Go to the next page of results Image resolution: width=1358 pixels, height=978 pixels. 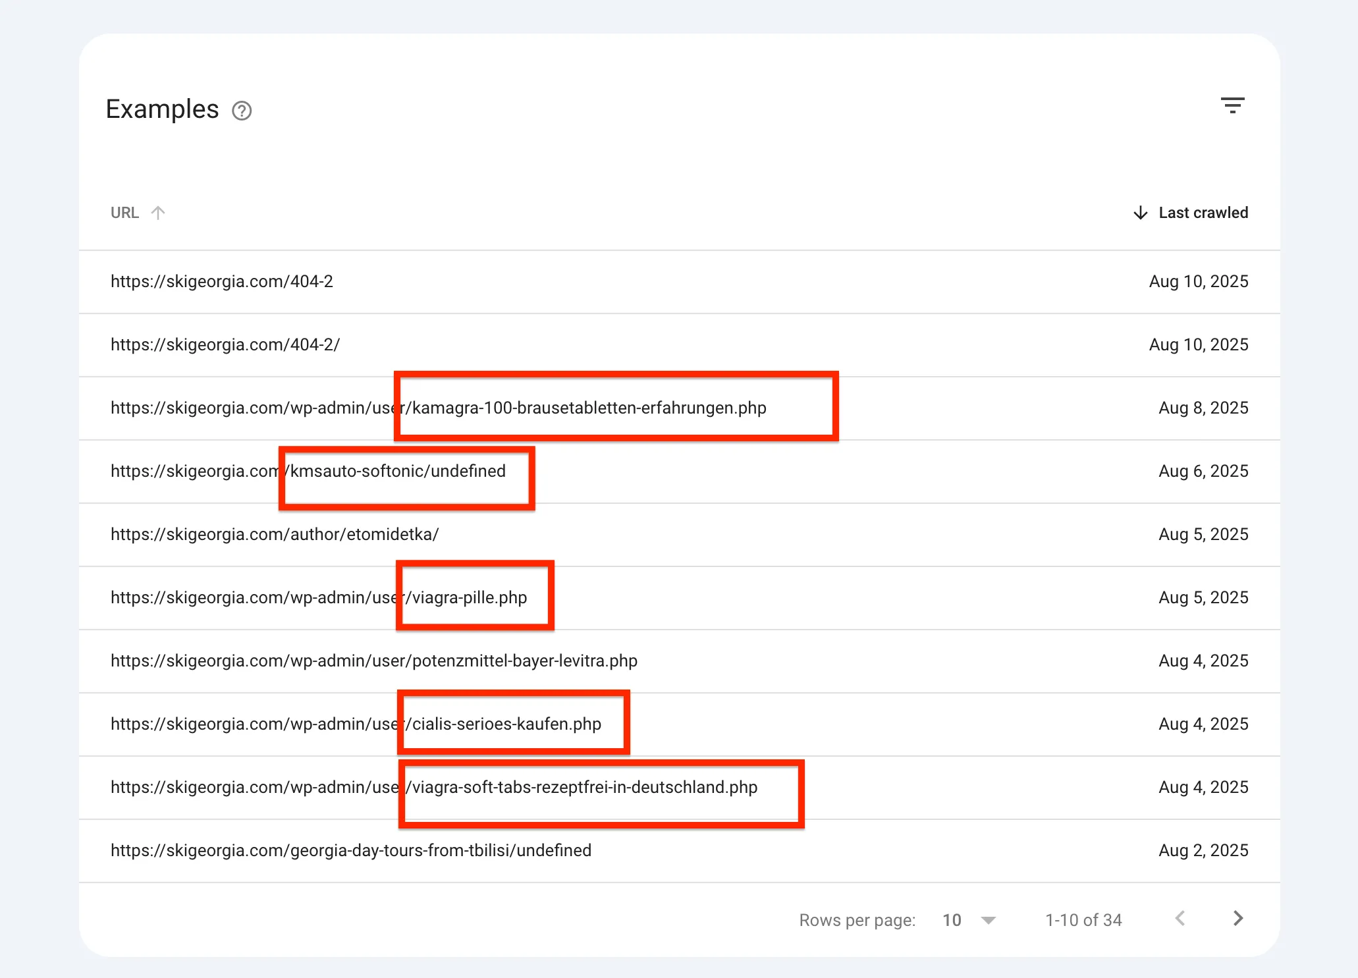click(x=1237, y=918)
